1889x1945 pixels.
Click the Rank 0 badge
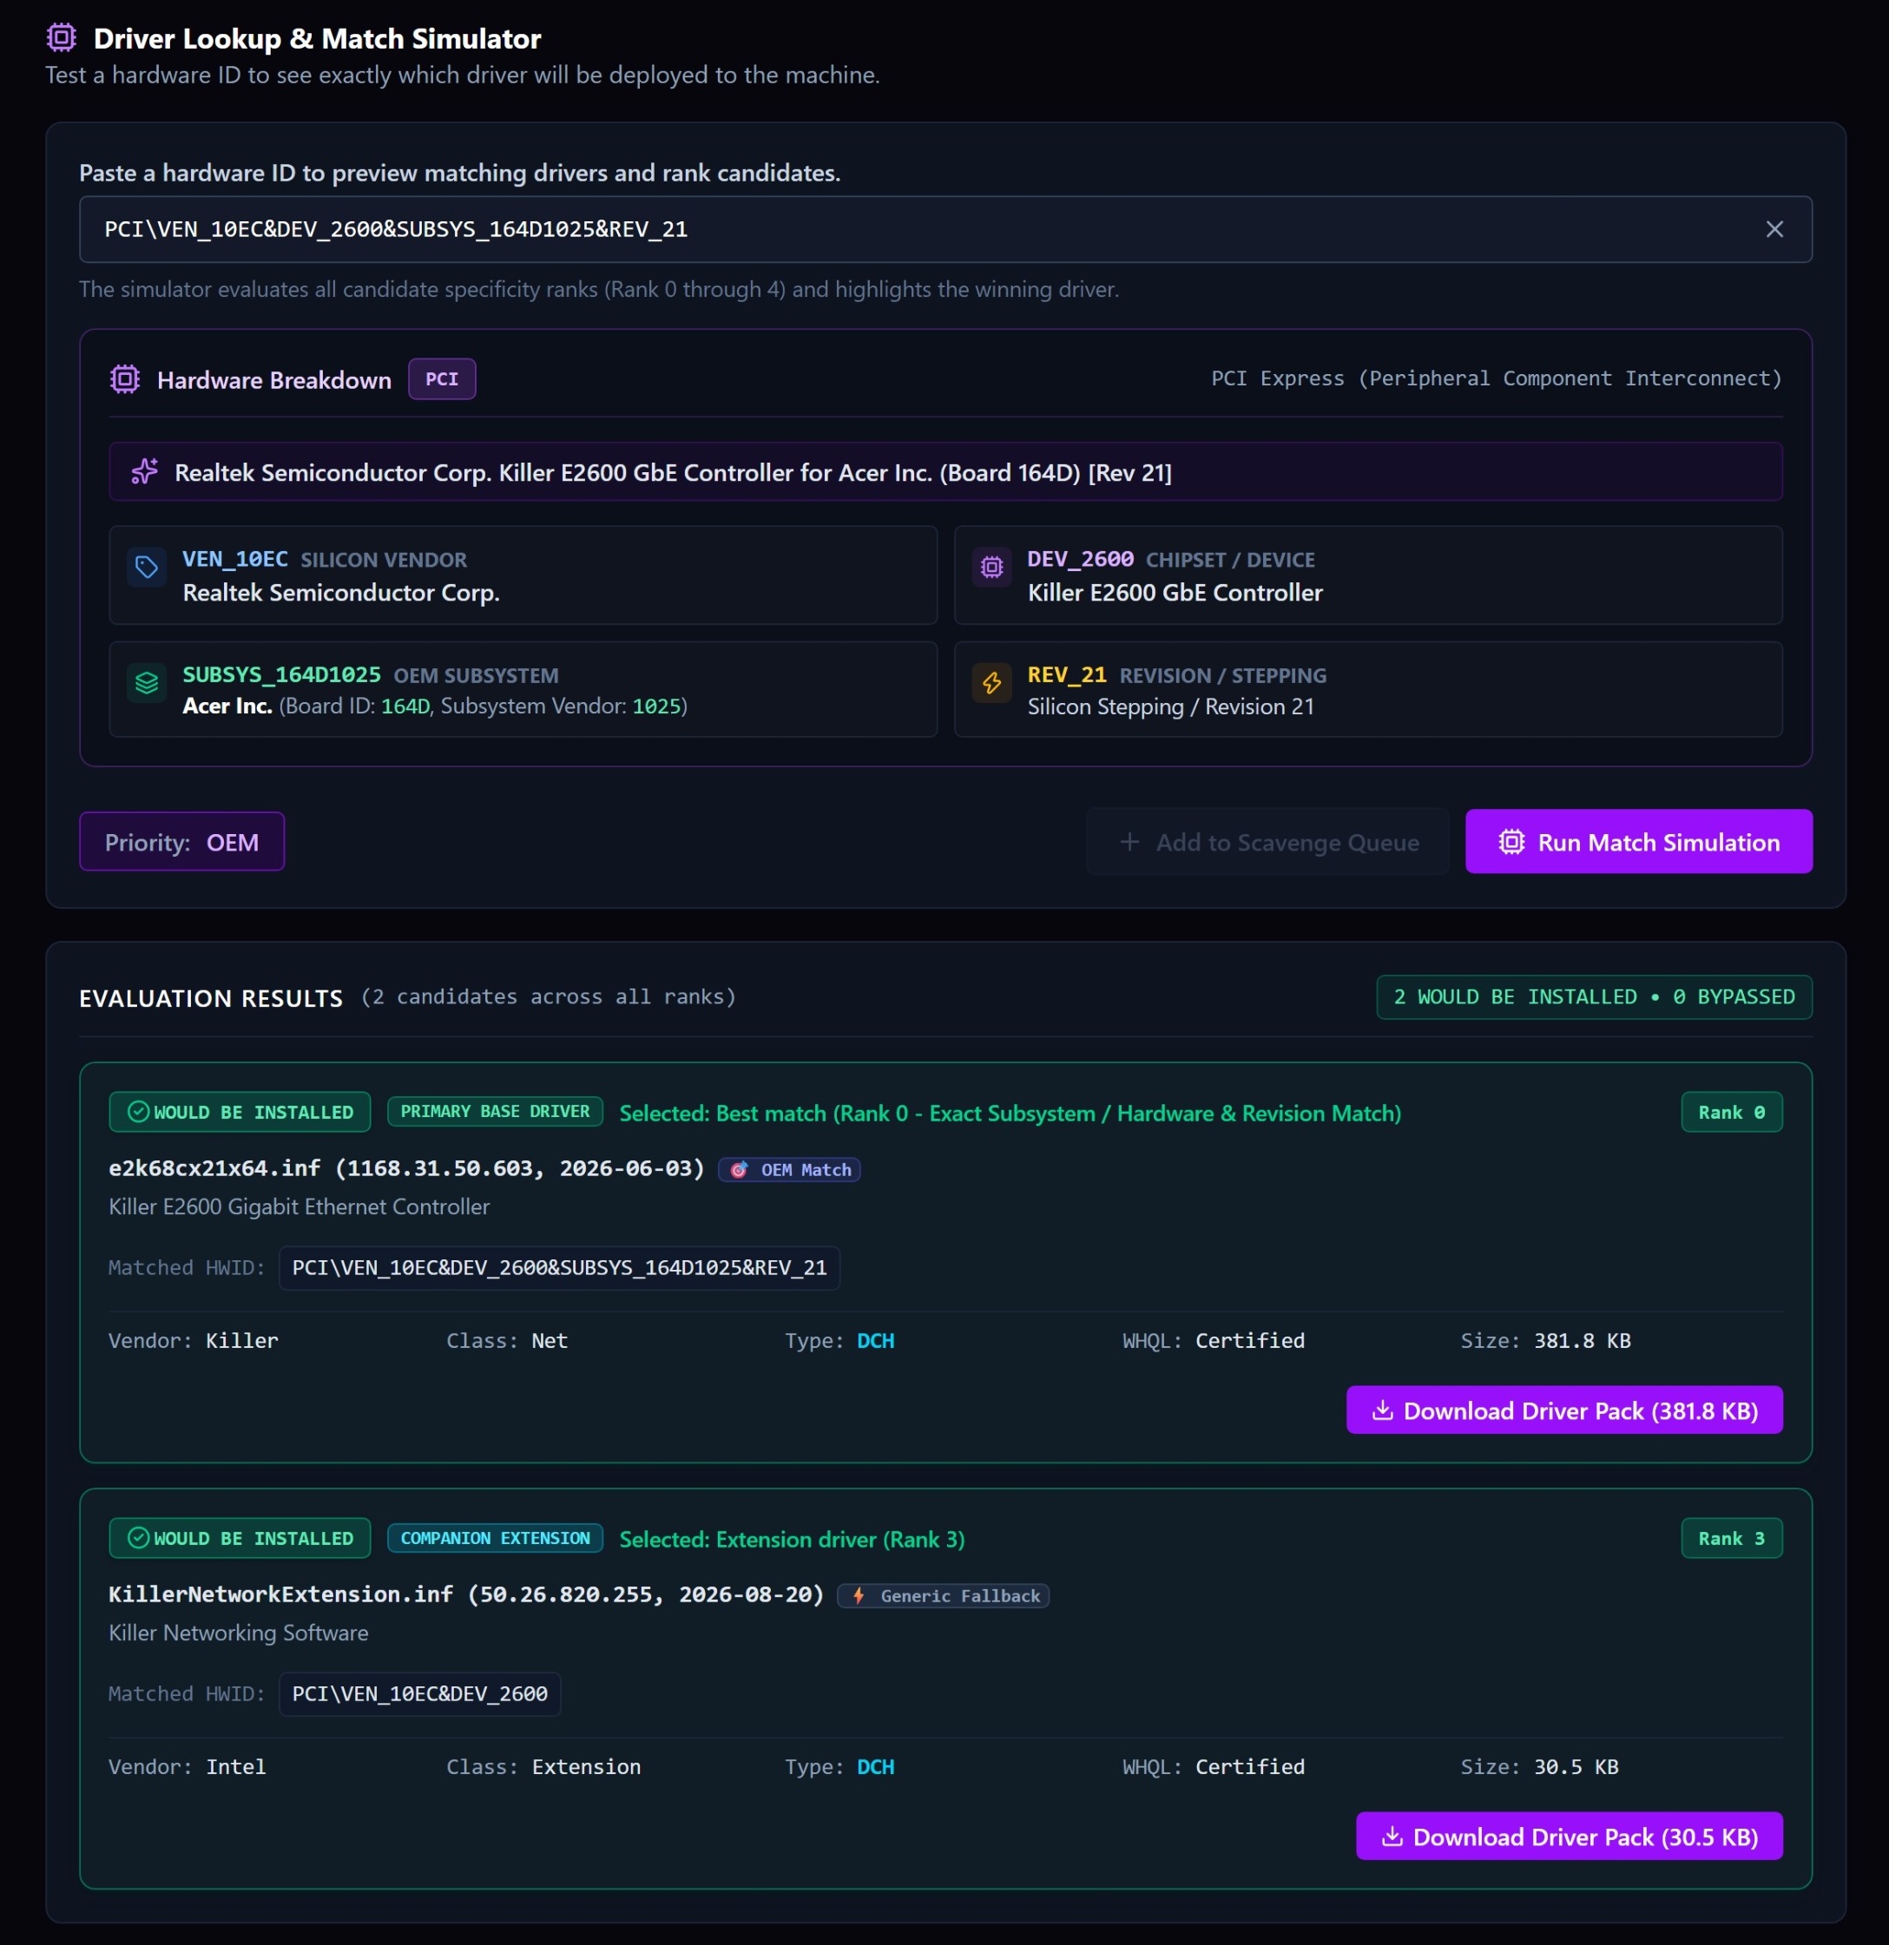1731,1112
